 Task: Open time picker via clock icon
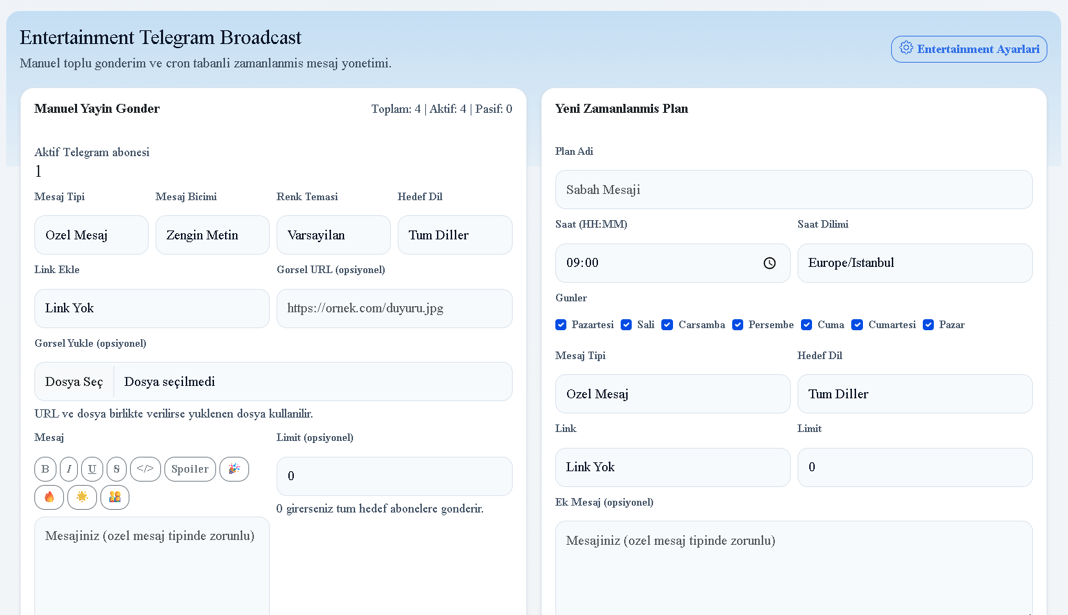point(769,263)
